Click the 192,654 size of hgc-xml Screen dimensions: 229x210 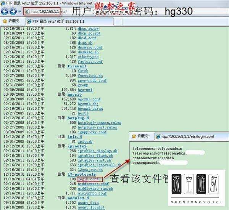(69, 90)
